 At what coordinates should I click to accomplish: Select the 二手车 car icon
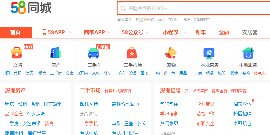[x=94, y=53]
